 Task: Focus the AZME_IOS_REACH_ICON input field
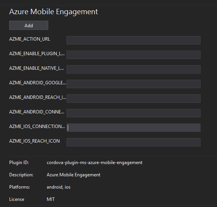tap(134, 142)
